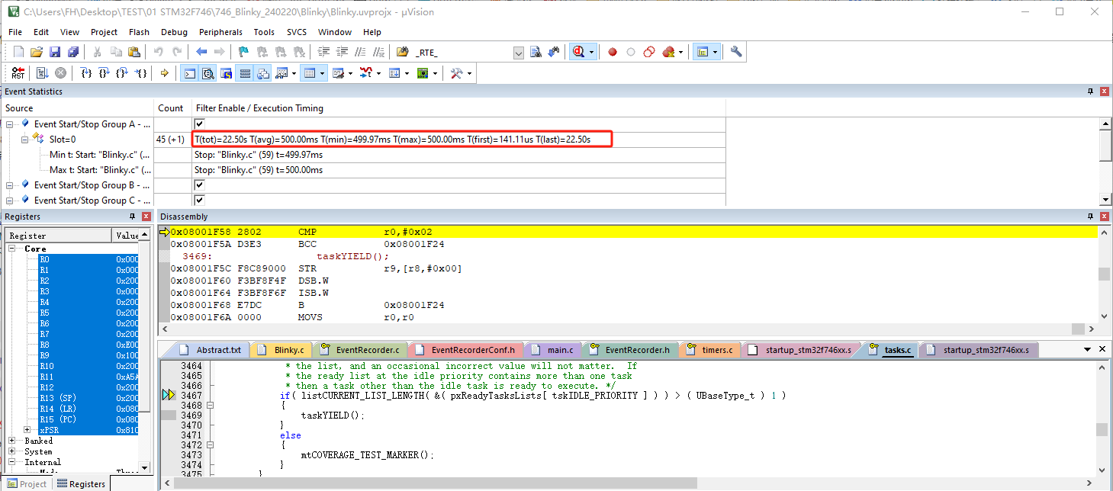Open the _RTE_ find combo box dropdown

click(519, 52)
